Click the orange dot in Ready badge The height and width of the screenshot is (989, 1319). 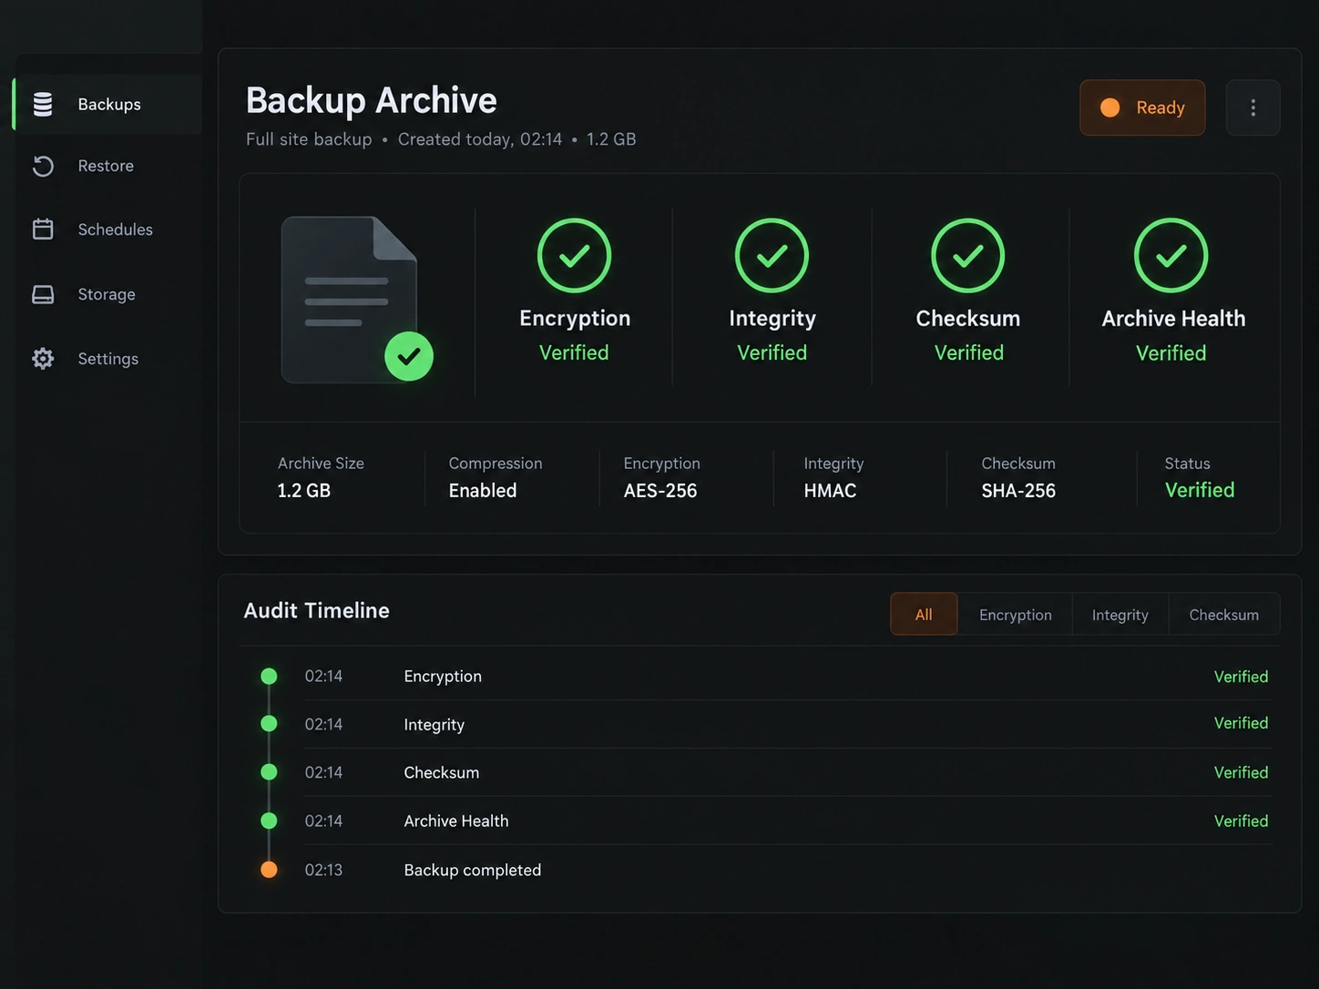click(1109, 107)
